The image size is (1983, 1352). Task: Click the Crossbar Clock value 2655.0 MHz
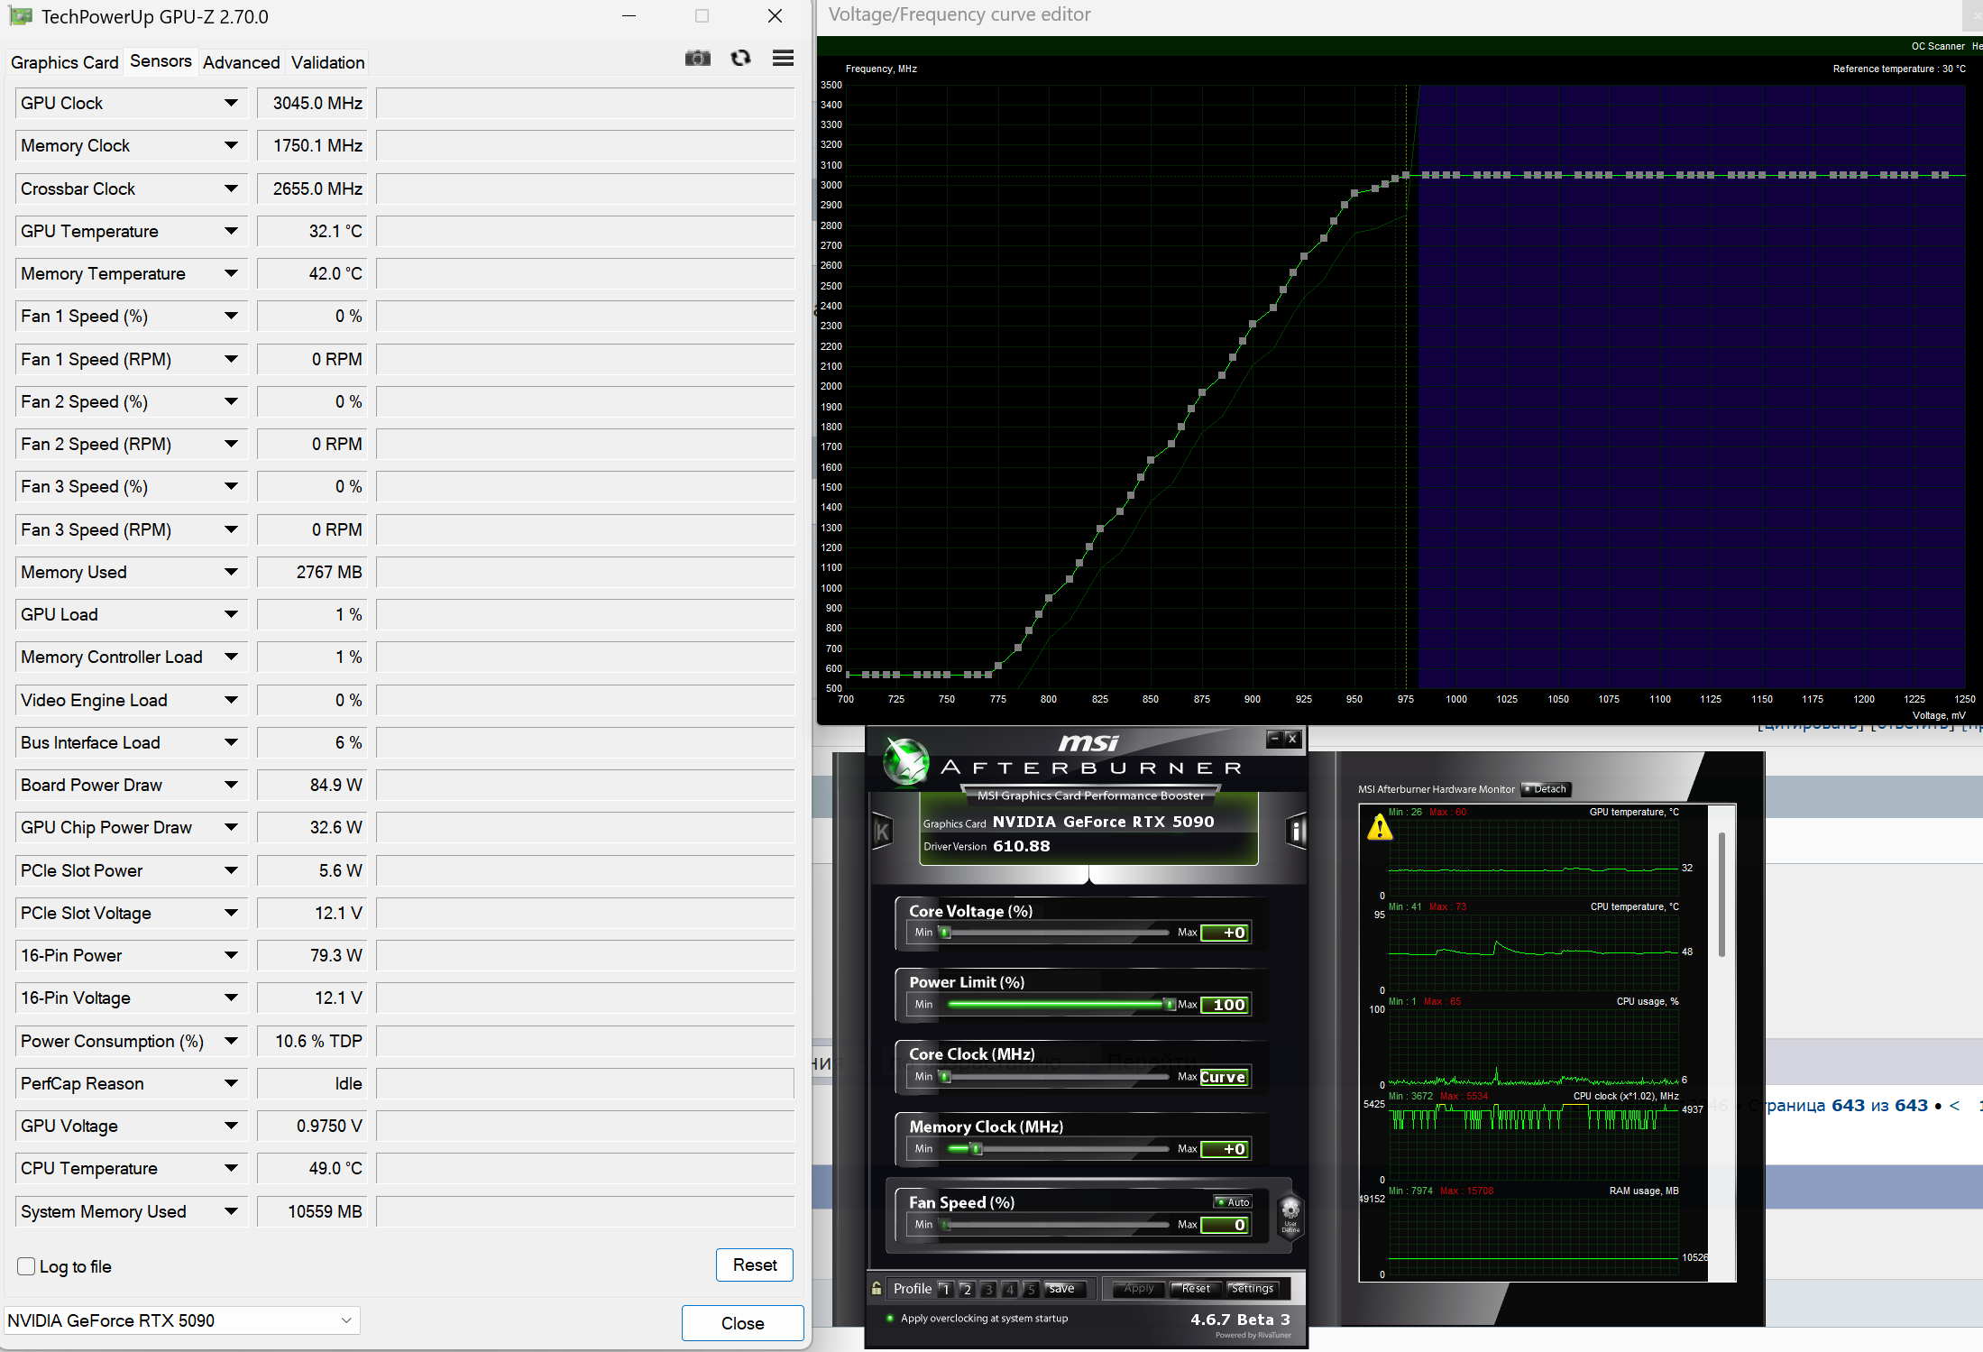tap(311, 189)
